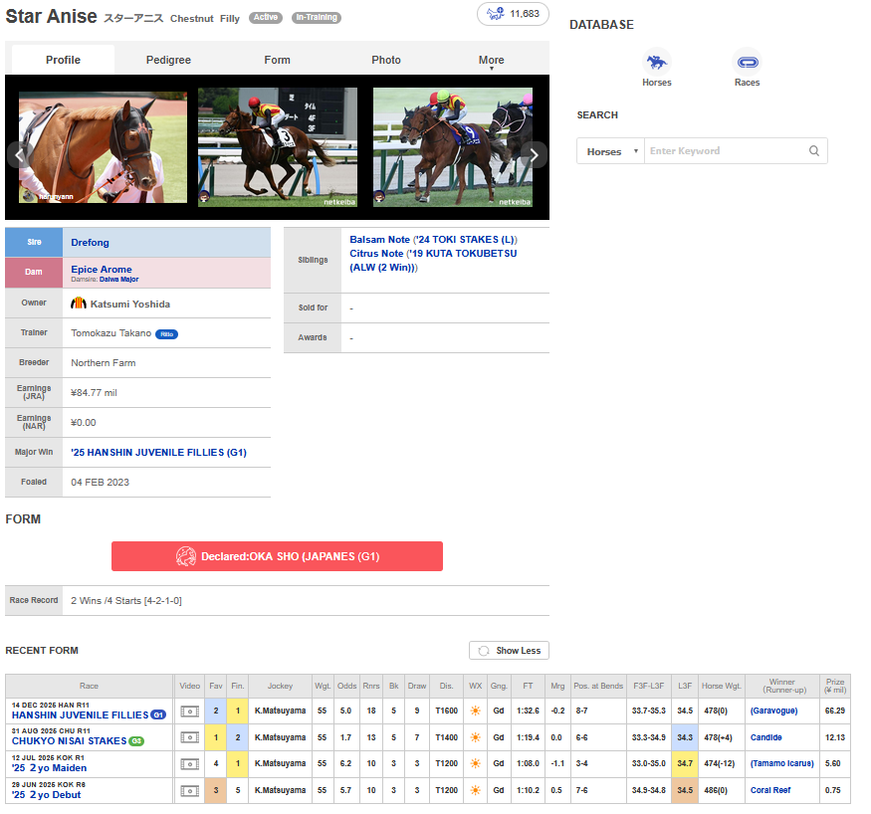Click the search magnifier icon
871x814 pixels.
click(x=814, y=151)
